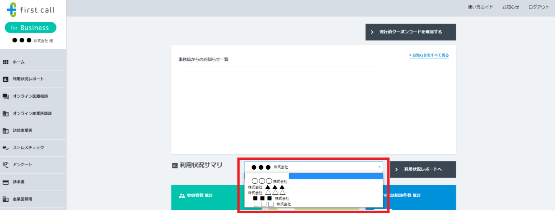The width and height of the screenshot is (560, 216).
Task: Click the 利用状況サマリ chart icon
Action: (x=174, y=166)
